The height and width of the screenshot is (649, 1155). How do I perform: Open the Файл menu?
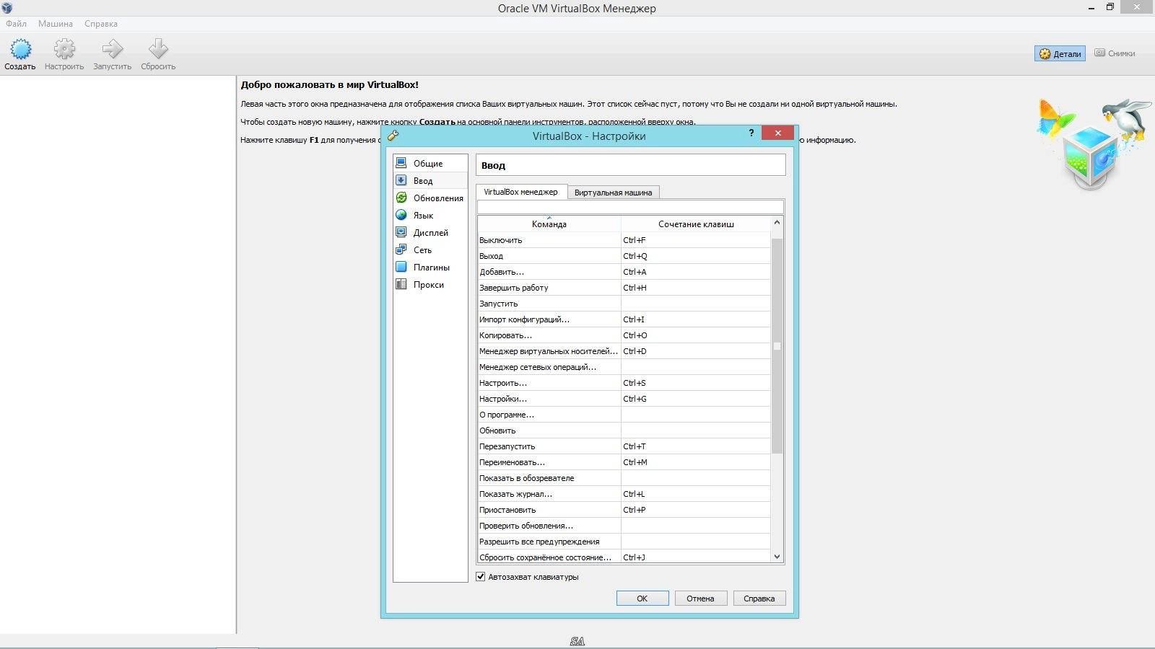16,24
